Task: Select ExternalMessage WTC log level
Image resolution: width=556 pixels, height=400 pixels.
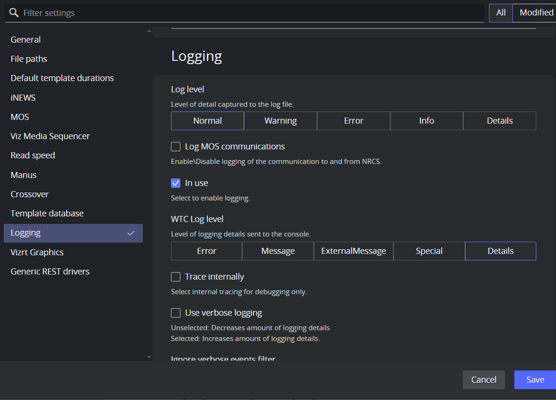Action: pos(354,251)
